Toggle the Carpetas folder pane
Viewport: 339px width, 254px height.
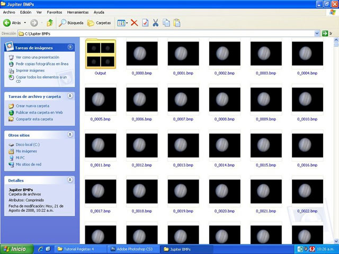click(x=99, y=23)
